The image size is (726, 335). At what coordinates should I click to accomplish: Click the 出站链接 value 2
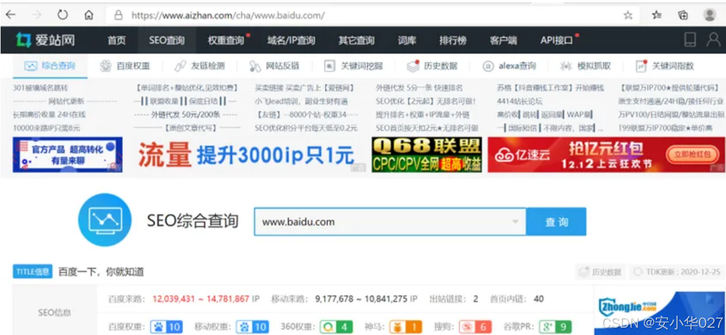[x=476, y=299]
